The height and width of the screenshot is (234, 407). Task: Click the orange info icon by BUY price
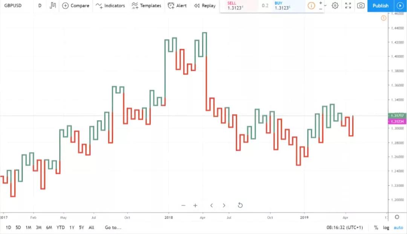(311, 5)
